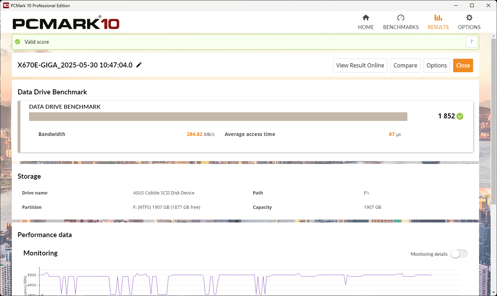Click View Result Online button
This screenshot has width=497, height=296.
point(360,65)
